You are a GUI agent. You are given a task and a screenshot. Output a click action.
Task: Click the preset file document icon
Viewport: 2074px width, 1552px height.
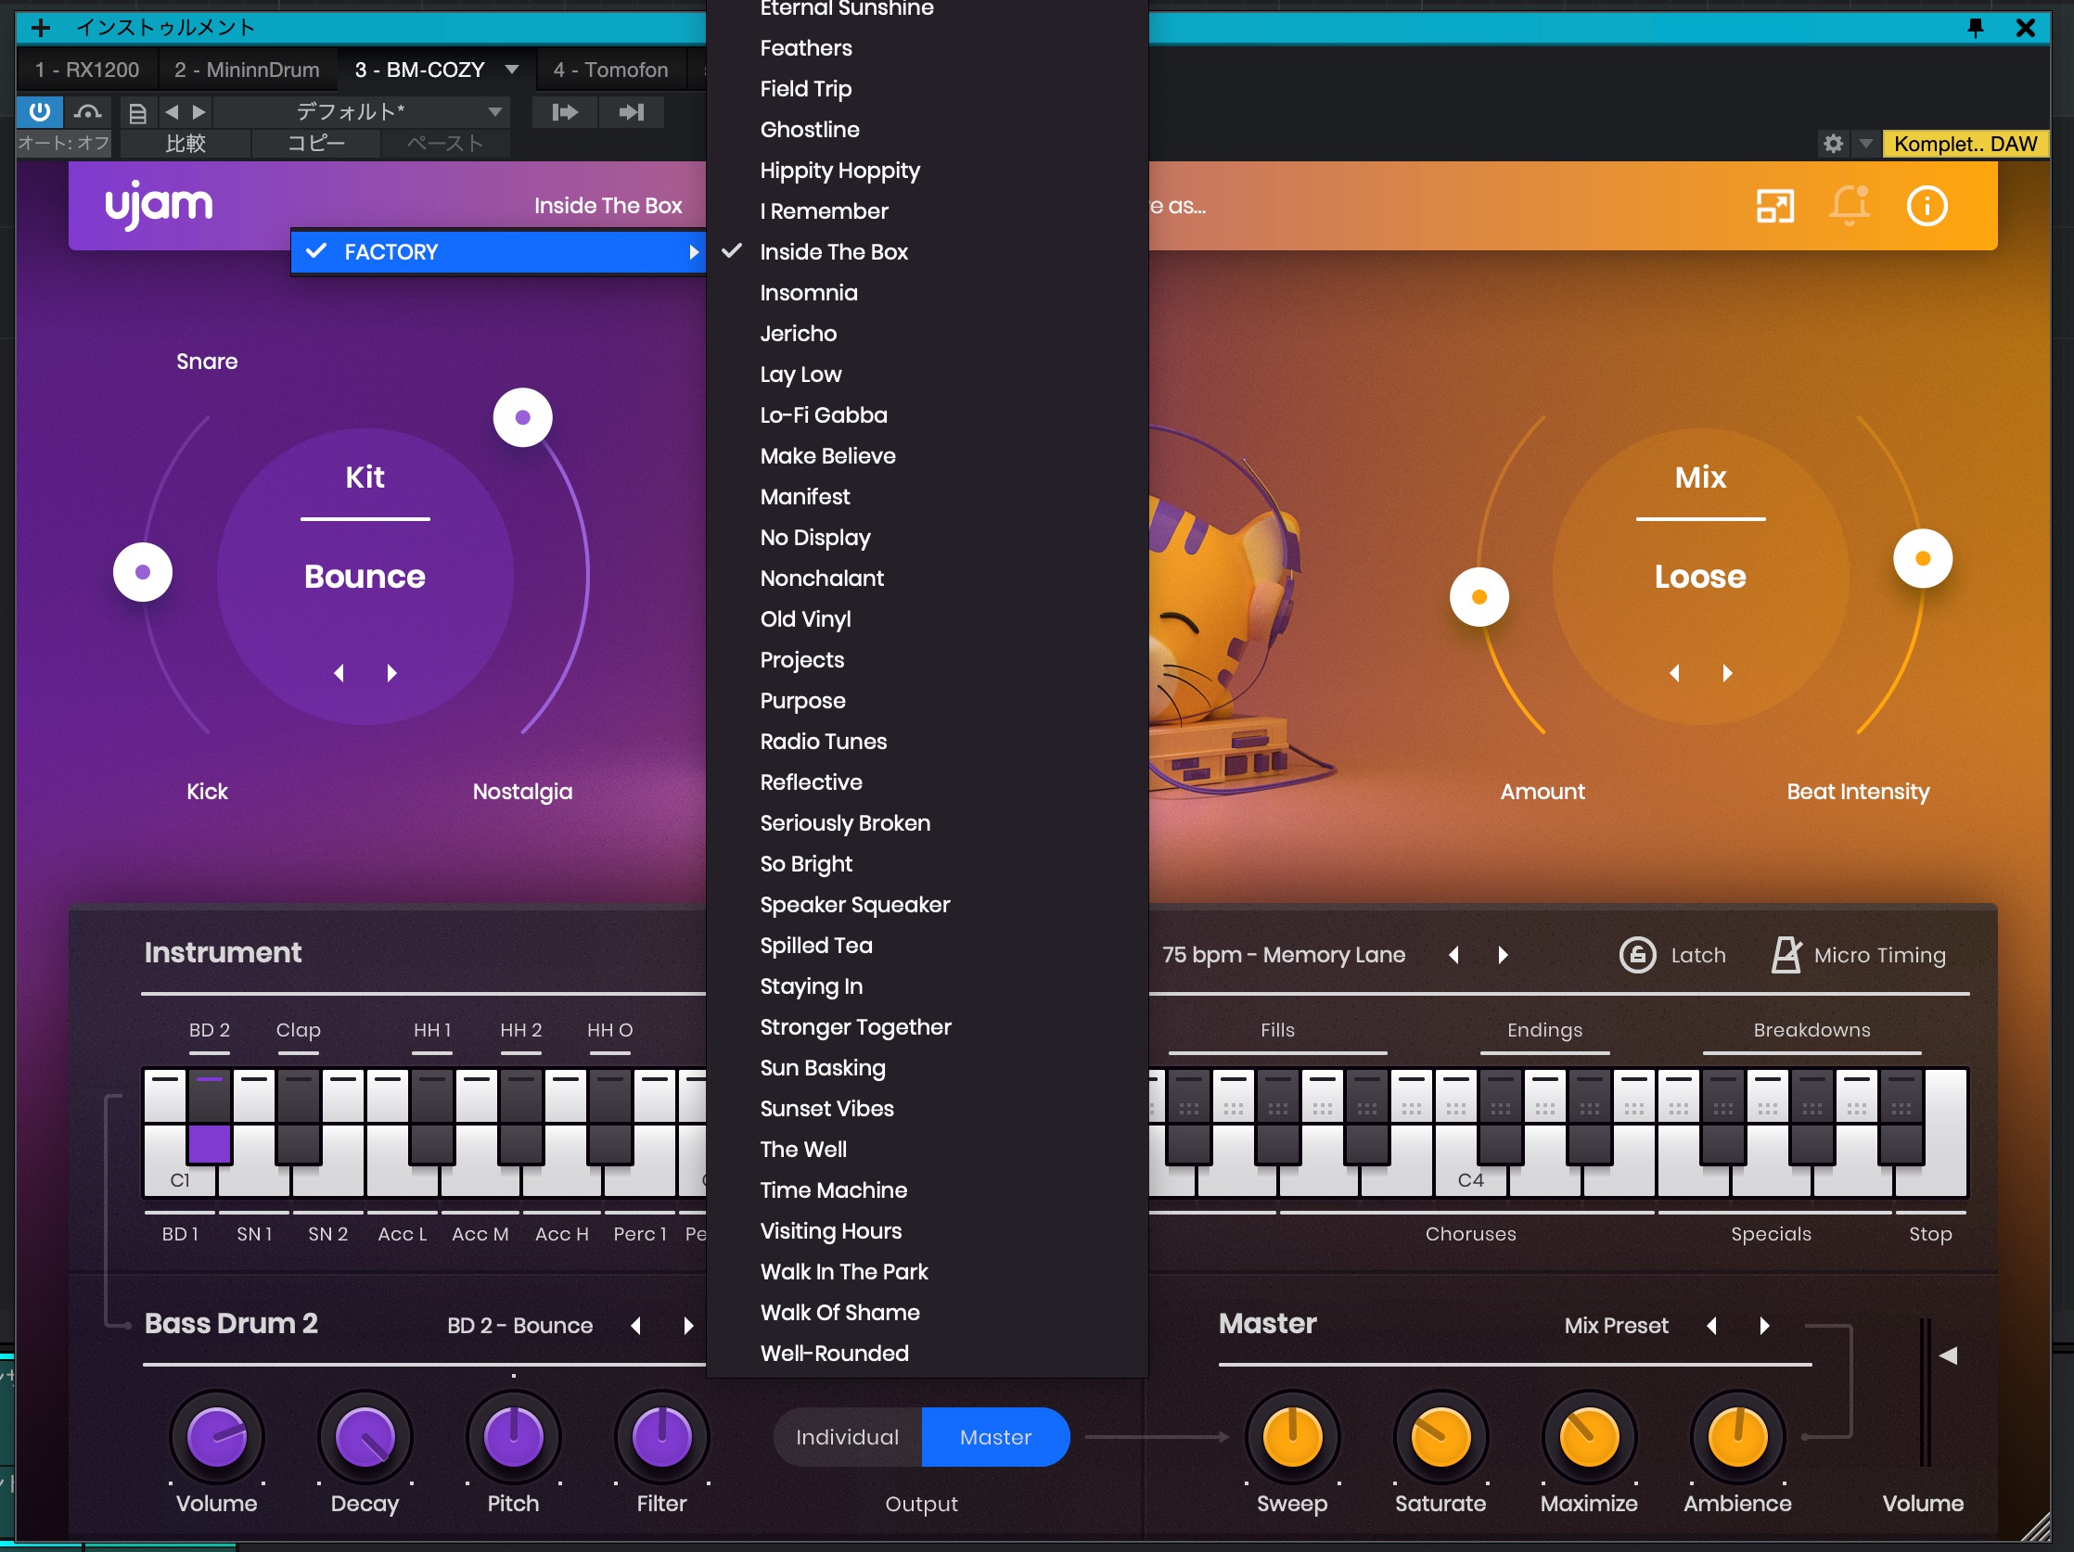point(137,113)
